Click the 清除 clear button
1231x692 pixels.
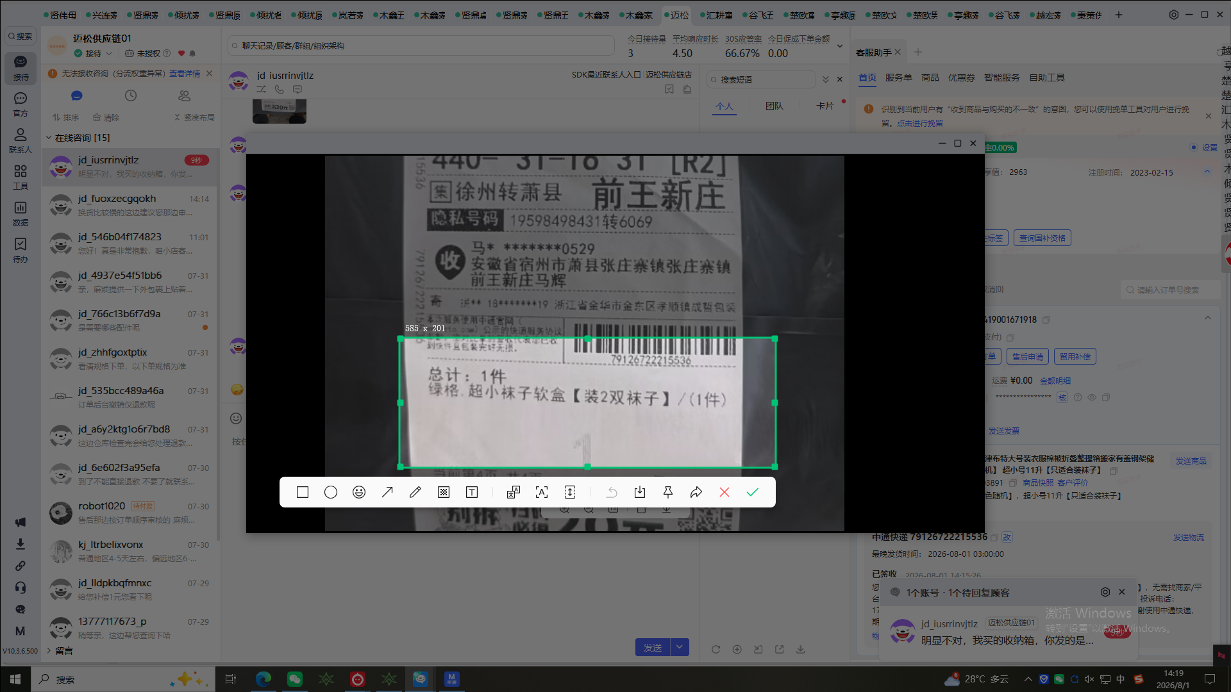click(x=106, y=118)
